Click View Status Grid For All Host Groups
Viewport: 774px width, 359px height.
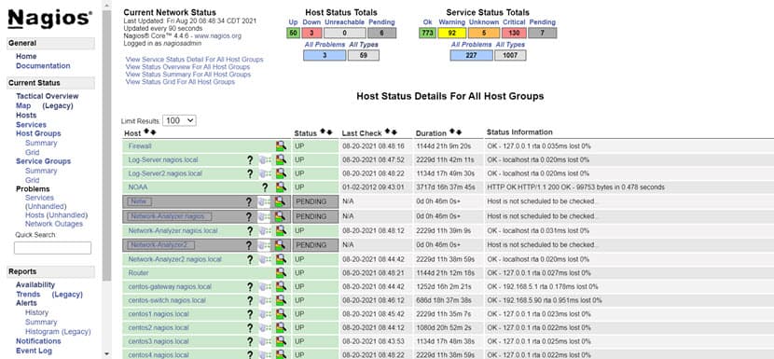tap(180, 81)
